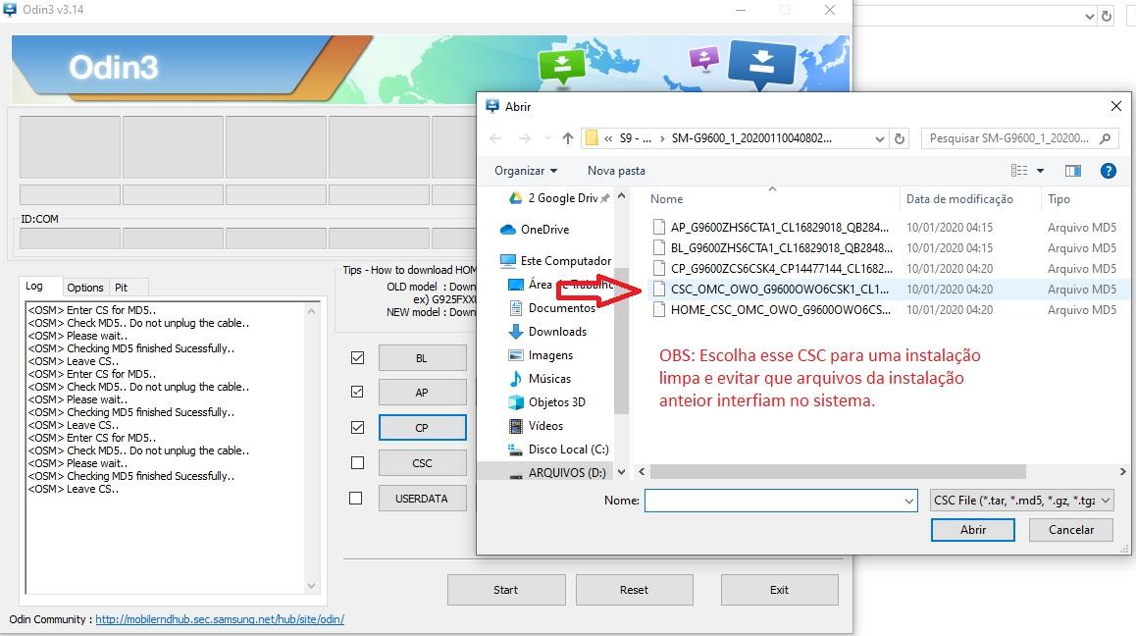Screen dimensions: 1136x636
Task: Go up one folder level arrow
Action: (x=568, y=137)
